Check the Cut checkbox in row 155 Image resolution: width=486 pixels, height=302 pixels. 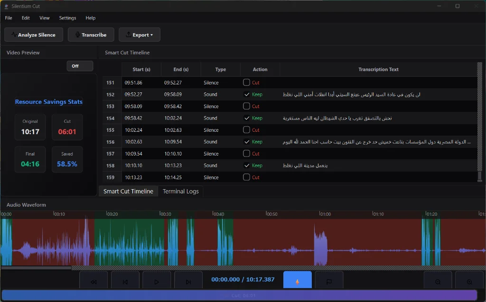pos(246,130)
